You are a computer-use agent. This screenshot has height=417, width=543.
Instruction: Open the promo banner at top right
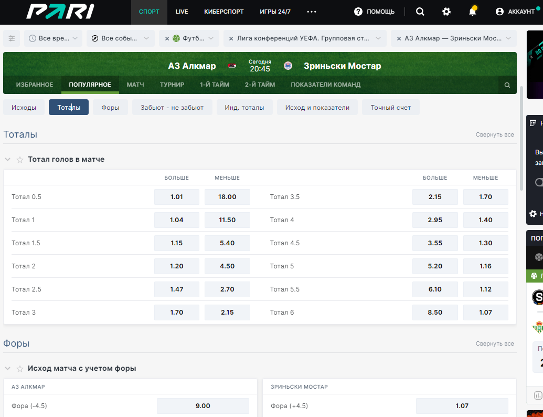(x=535, y=65)
